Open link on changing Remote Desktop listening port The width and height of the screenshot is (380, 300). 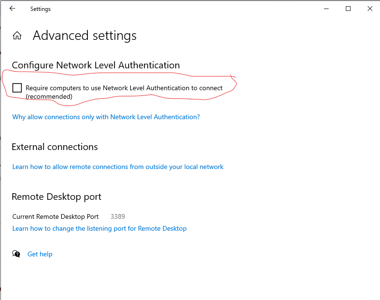click(x=99, y=229)
